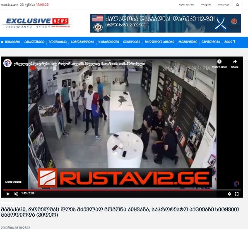Open the სამართალი section

pos(108,42)
